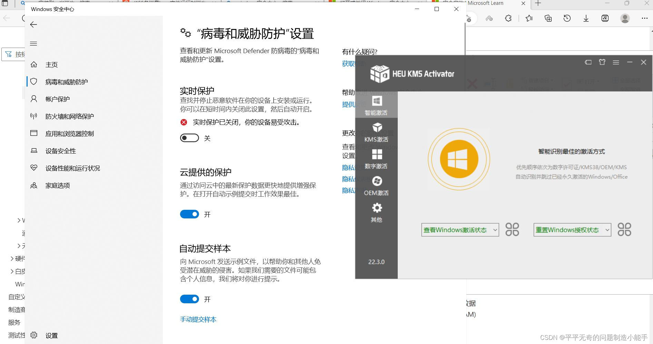Open 帐户保护 section

(x=58, y=99)
